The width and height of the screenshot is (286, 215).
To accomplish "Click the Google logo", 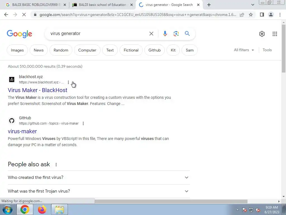I will pos(19,34).
